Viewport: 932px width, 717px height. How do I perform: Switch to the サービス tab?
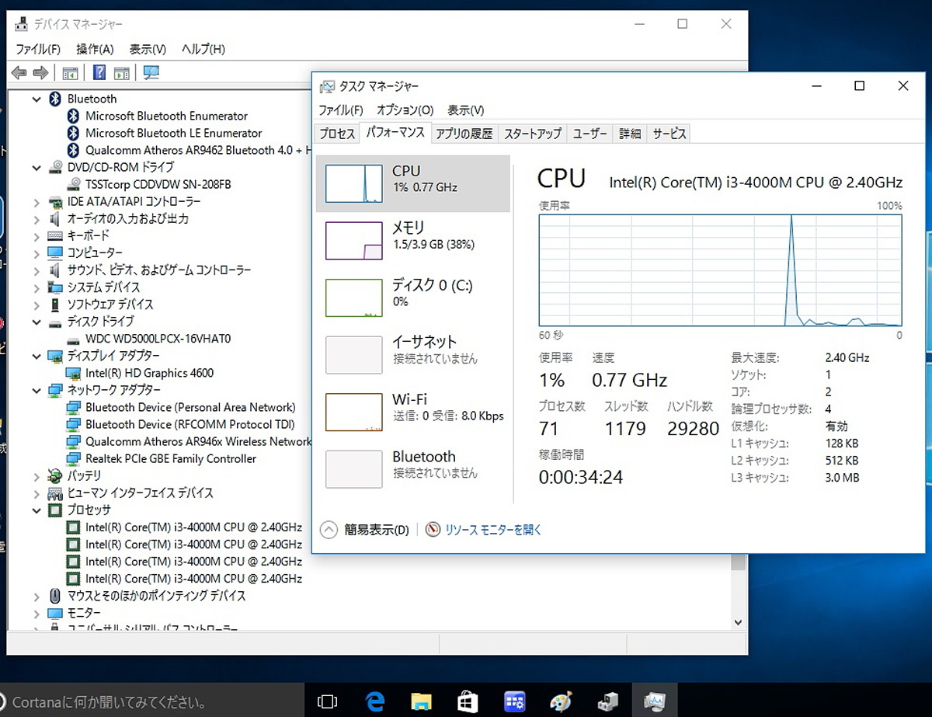point(669,134)
